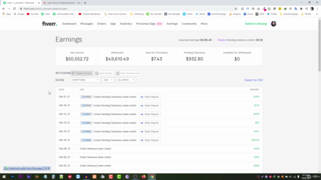This screenshot has width=321, height=180.
Task: Close the Fiverr Revenues tab
Action: 39,3
